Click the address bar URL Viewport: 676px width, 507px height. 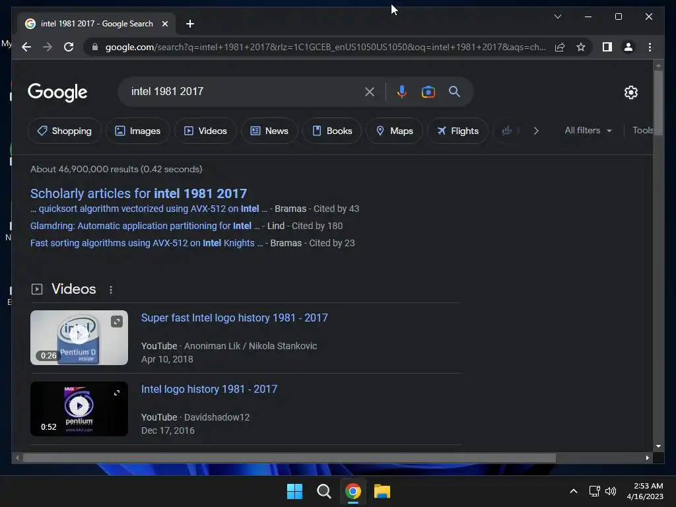click(325, 47)
